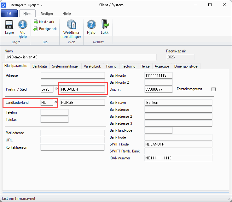Screen dimensions: 232x202
Task: Expand the Hjelp dropdown in title bar
Action: pyautogui.click(x=33, y=5)
